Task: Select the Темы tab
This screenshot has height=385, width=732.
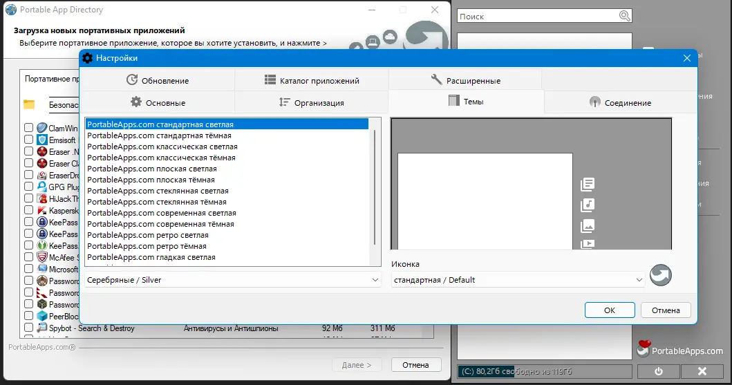Action: [x=466, y=102]
